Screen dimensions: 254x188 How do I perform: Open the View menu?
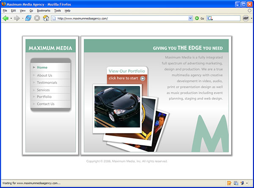coord(23,11)
